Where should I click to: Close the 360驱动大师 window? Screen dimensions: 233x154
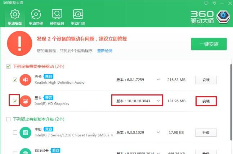[x=230, y=3]
